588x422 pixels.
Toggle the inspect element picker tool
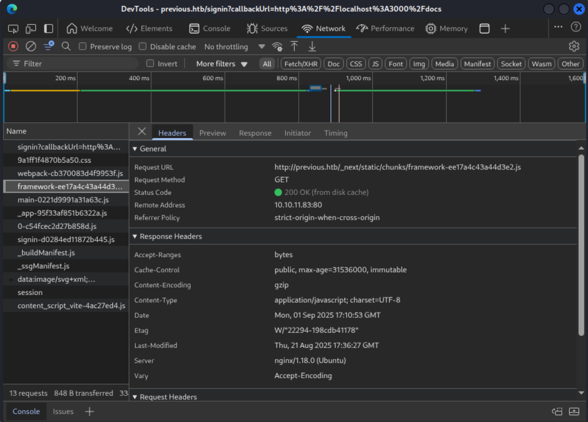click(x=13, y=29)
